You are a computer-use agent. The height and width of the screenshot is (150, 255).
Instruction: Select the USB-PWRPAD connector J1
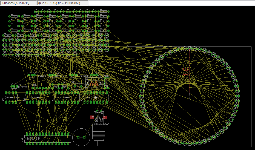click(99, 117)
